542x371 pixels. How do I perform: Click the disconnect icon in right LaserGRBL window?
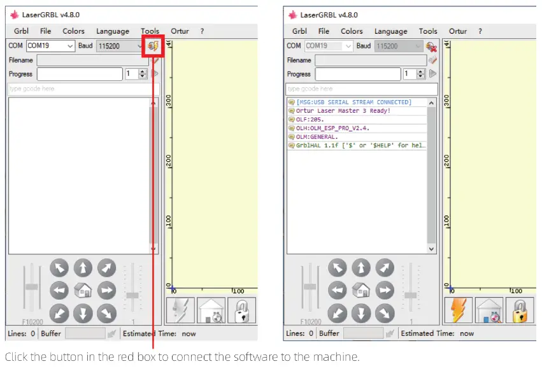click(431, 47)
